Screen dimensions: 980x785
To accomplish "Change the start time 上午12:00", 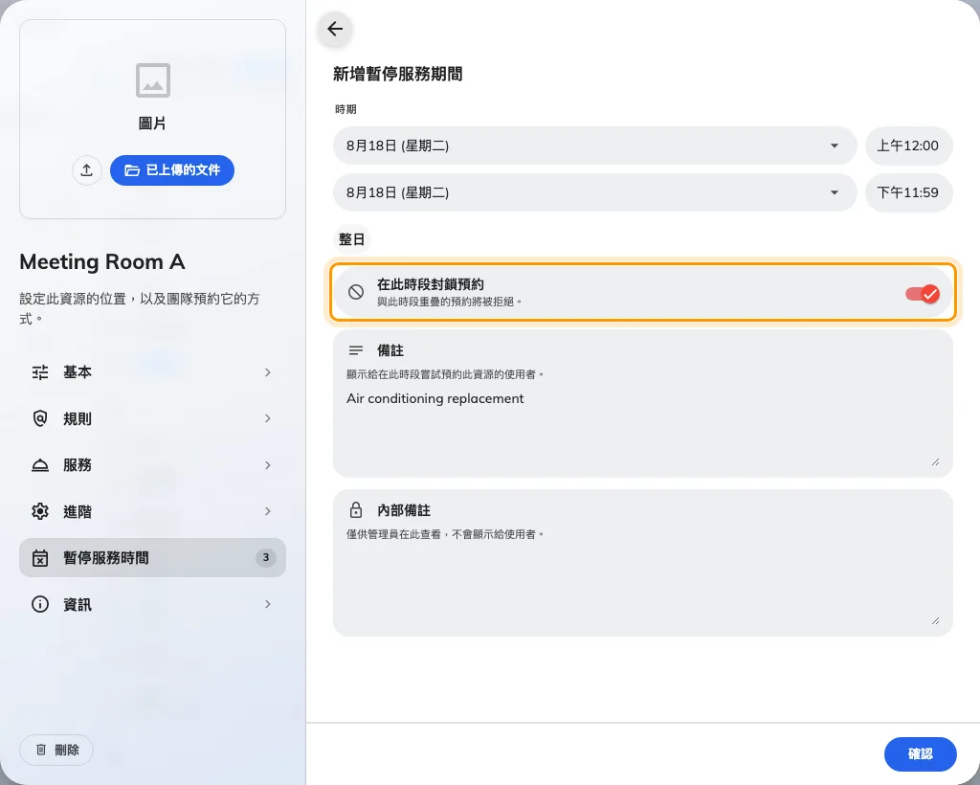I will [x=909, y=146].
